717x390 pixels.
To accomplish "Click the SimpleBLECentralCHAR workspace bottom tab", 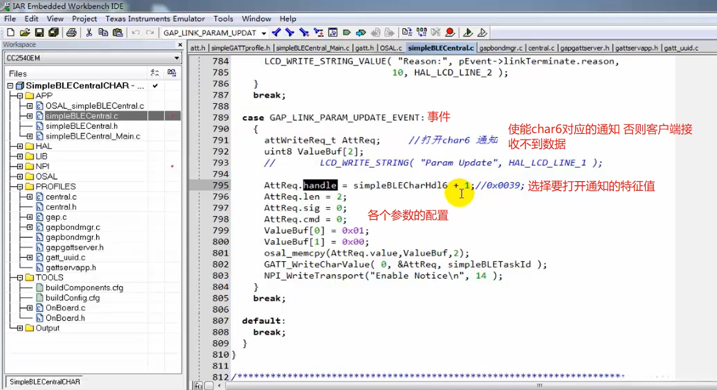I will pos(45,382).
